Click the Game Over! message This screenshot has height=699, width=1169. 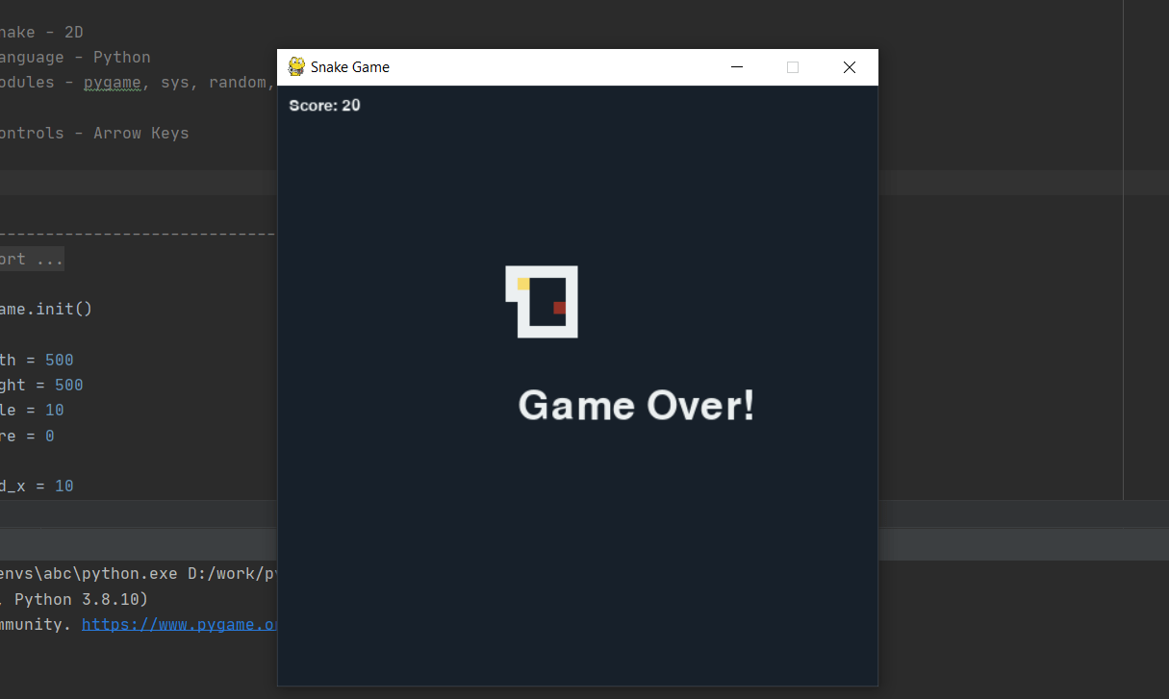636,405
